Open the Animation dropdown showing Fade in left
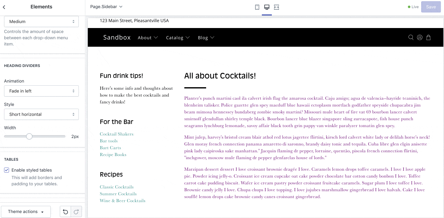Viewport: 444px width, 218px height. tap(41, 91)
